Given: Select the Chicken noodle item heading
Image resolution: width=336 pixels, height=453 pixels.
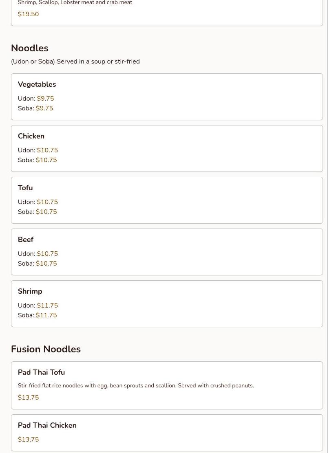Looking at the screenshot, I should (31, 136).
